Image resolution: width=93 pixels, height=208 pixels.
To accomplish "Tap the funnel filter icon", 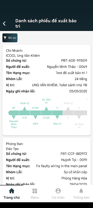I will click(x=5, y=38).
